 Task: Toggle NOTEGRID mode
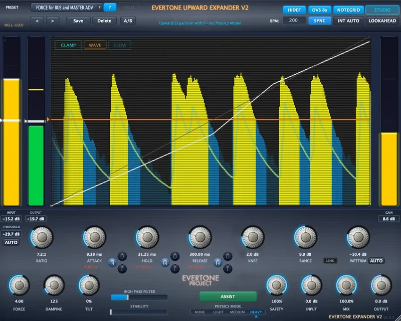(x=348, y=10)
